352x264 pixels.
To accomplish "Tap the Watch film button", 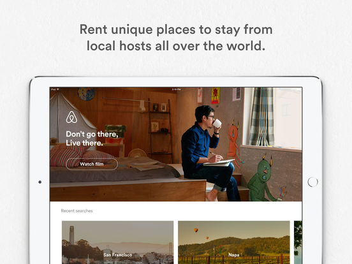I will pyautogui.click(x=92, y=164).
